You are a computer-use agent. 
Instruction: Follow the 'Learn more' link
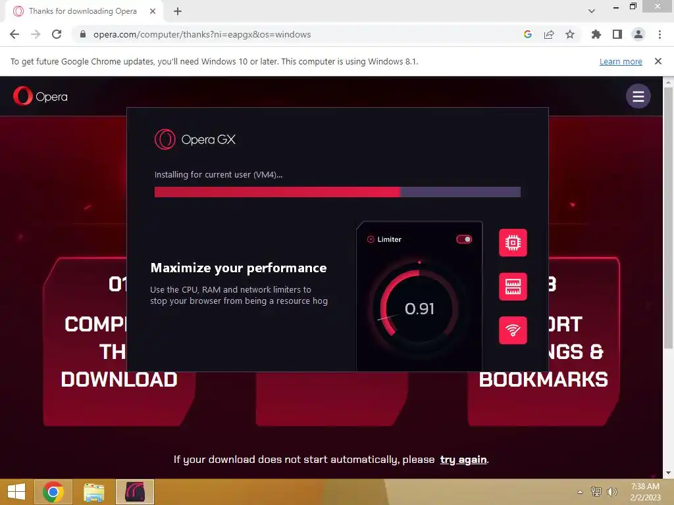(621, 61)
